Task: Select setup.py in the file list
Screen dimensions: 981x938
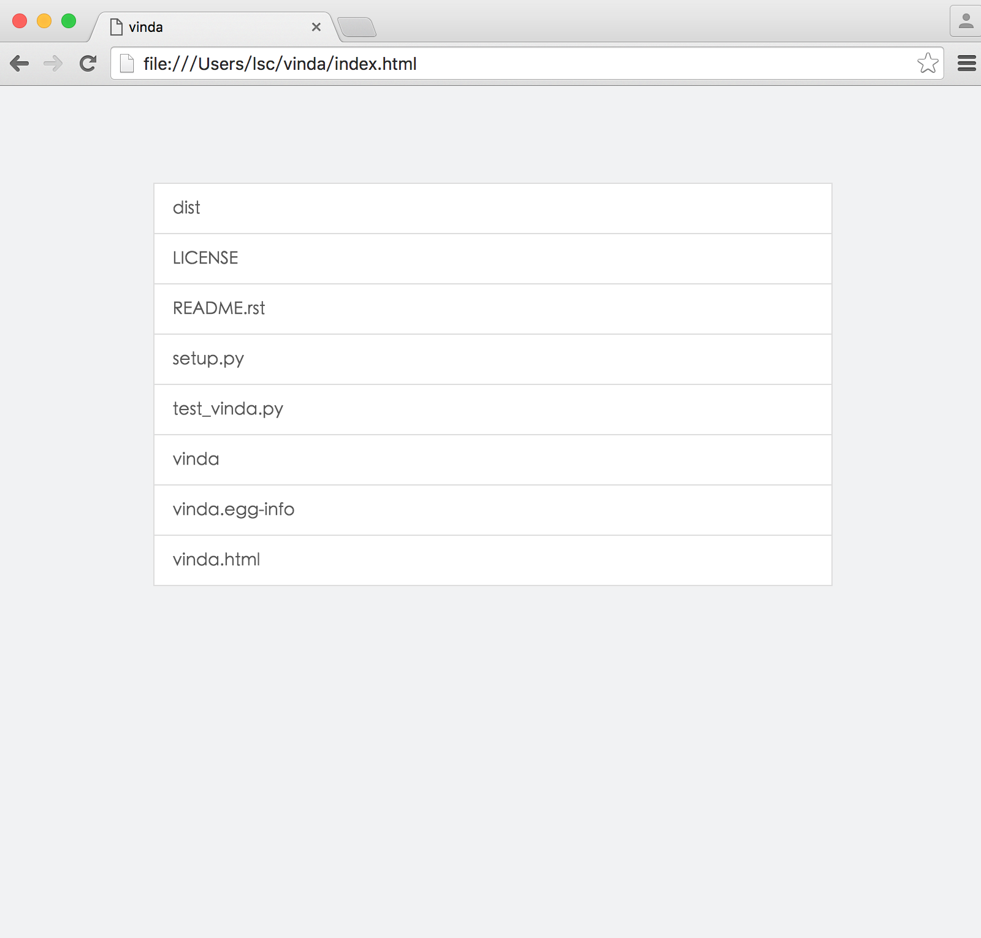Action: click(x=493, y=359)
